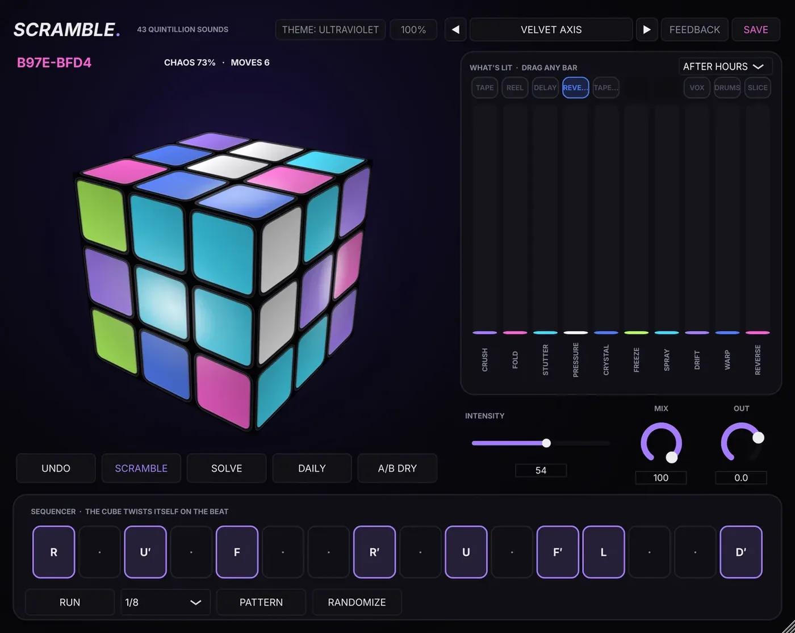795x633 pixels.
Task: Go to the previous preset arrow
Action: coord(455,30)
